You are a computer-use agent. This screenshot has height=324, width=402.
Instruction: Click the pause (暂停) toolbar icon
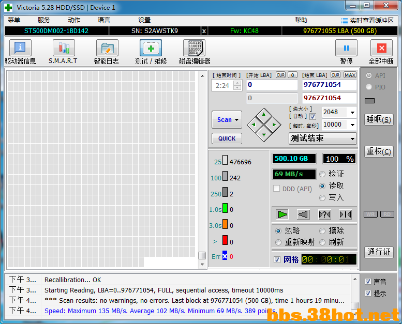(x=346, y=48)
